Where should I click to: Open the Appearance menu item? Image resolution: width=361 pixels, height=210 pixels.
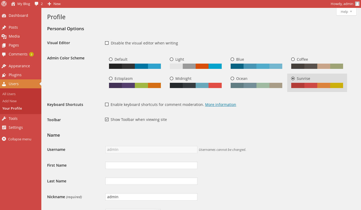coord(21,66)
